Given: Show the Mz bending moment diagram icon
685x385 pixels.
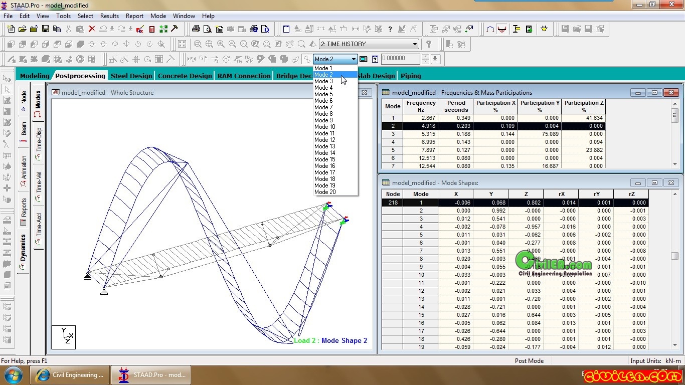Looking at the screenshot, I should (249, 59).
